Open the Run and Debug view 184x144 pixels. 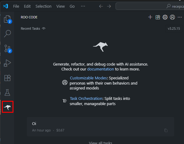(x=7, y=63)
